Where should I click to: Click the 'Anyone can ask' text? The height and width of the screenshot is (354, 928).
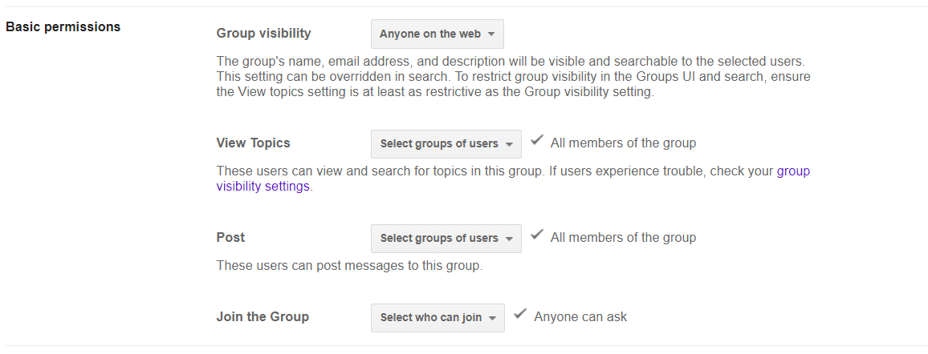coord(580,317)
